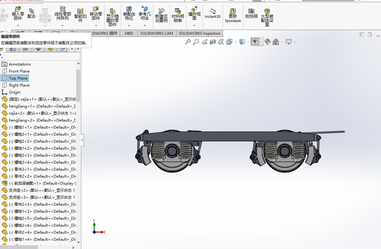Click right panel arrow at top-right of viewport

click(370, 35)
